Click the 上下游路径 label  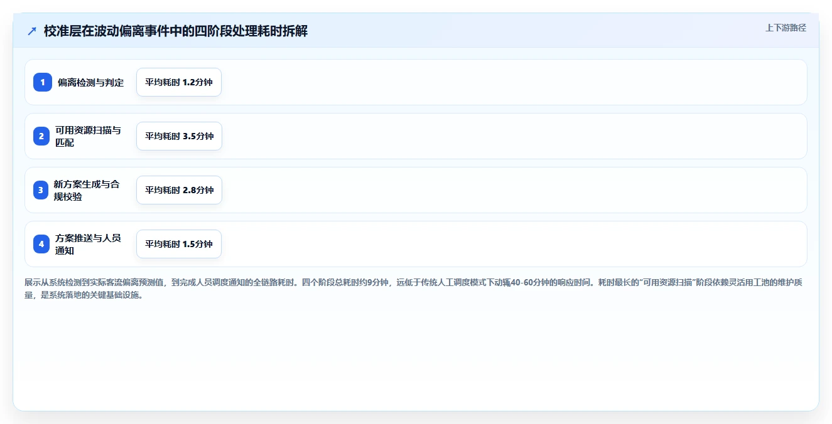(x=786, y=28)
